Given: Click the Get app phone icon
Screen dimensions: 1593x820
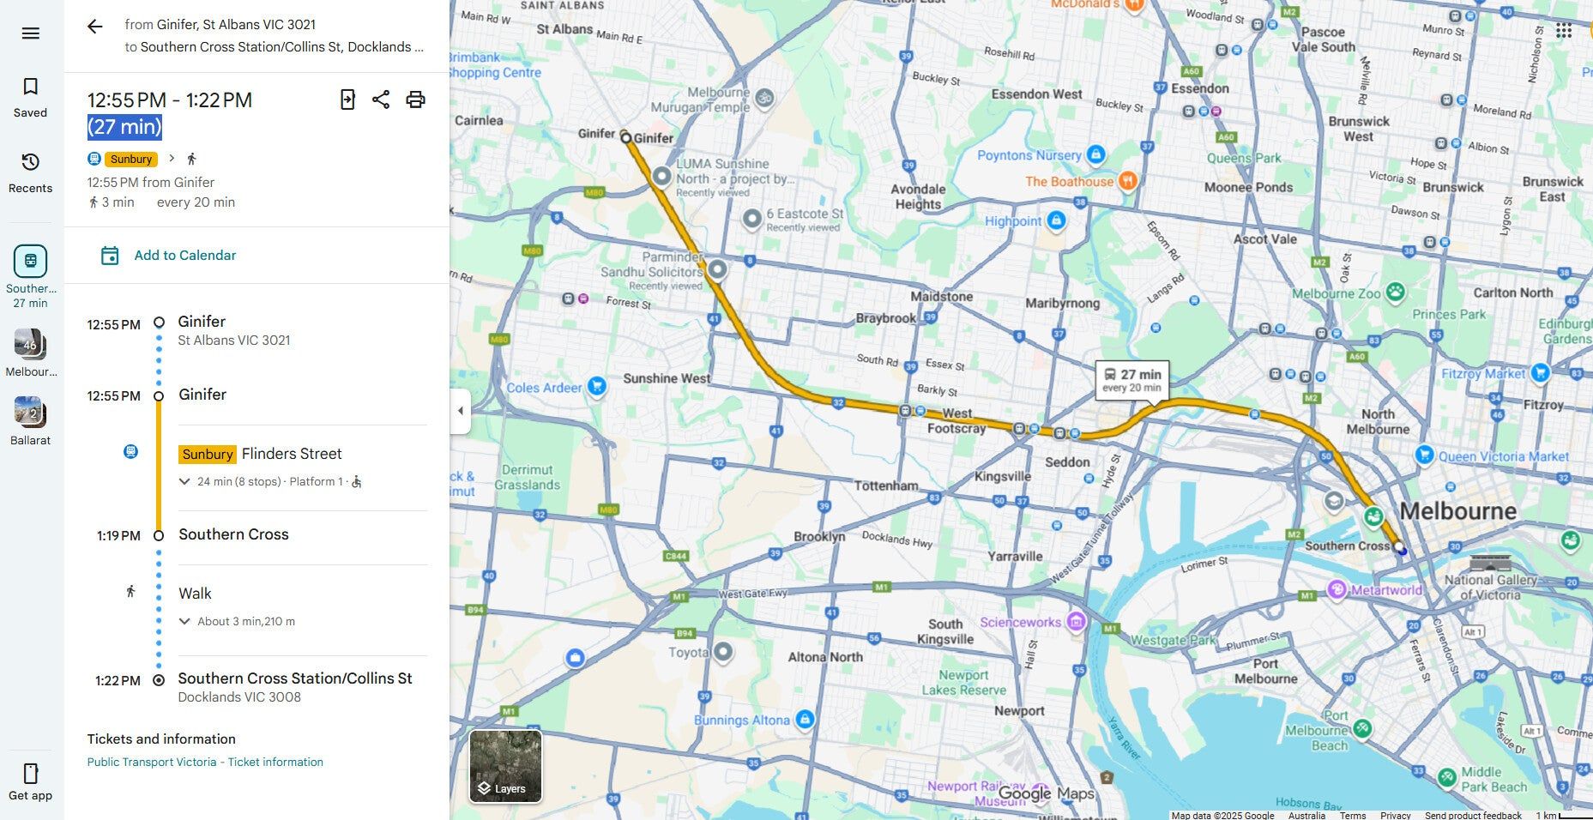Looking at the screenshot, I should pos(30,781).
